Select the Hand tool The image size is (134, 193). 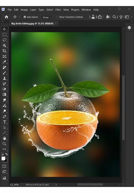pyautogui.click(x=4, y=138)
